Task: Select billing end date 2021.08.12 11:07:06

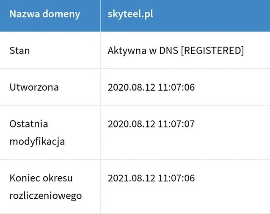Action: (x=151, y=178)
